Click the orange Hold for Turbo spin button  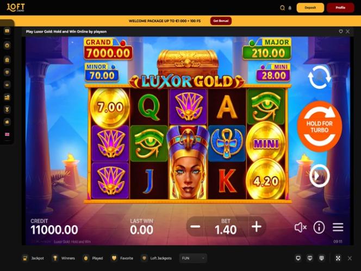click(x=319, y=127)
